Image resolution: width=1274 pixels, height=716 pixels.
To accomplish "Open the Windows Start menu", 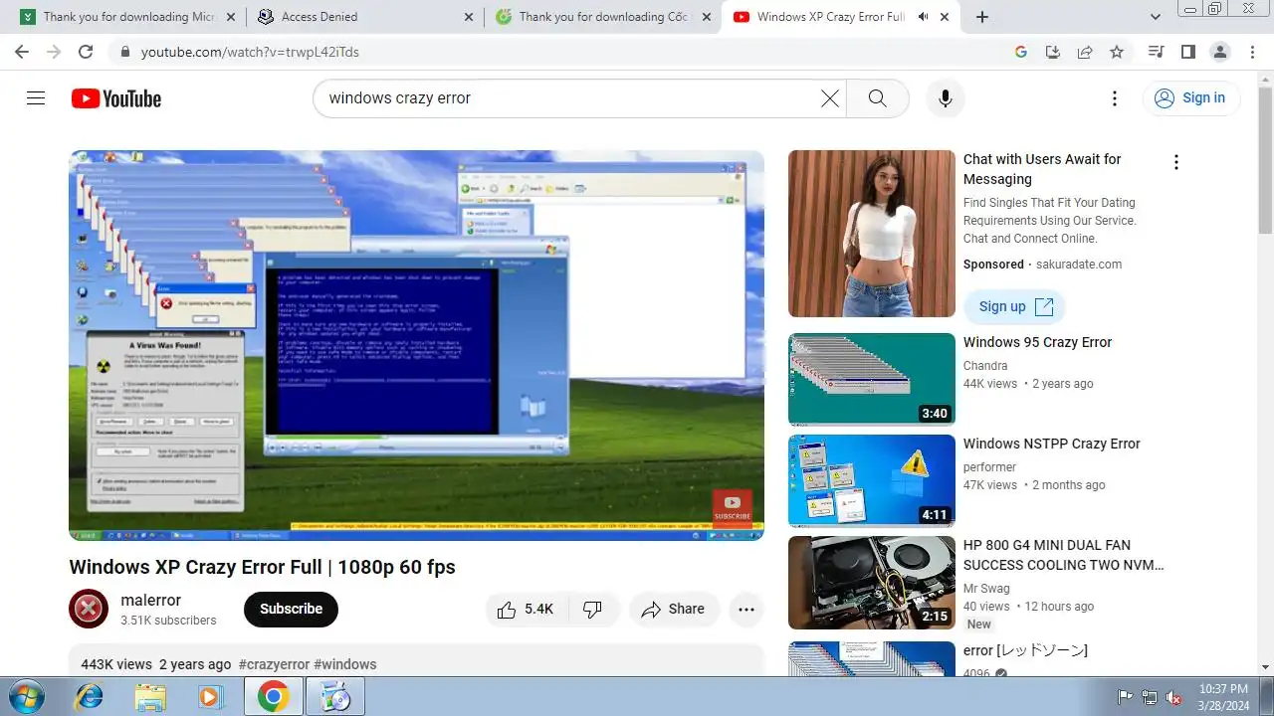I will (27, 696).
